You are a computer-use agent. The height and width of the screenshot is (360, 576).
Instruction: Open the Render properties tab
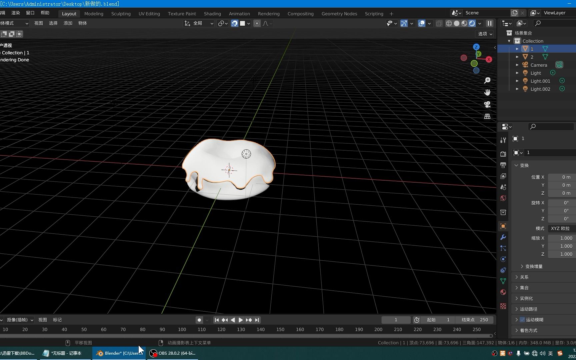pyautogui.click(x=503, y=154)
